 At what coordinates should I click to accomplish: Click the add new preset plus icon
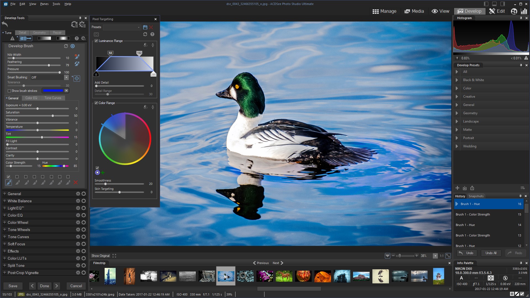pos(457,188)
